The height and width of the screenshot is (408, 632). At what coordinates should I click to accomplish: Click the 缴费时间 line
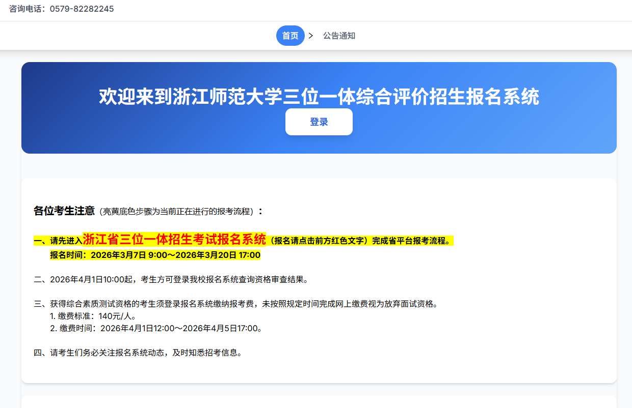(156, 328)
